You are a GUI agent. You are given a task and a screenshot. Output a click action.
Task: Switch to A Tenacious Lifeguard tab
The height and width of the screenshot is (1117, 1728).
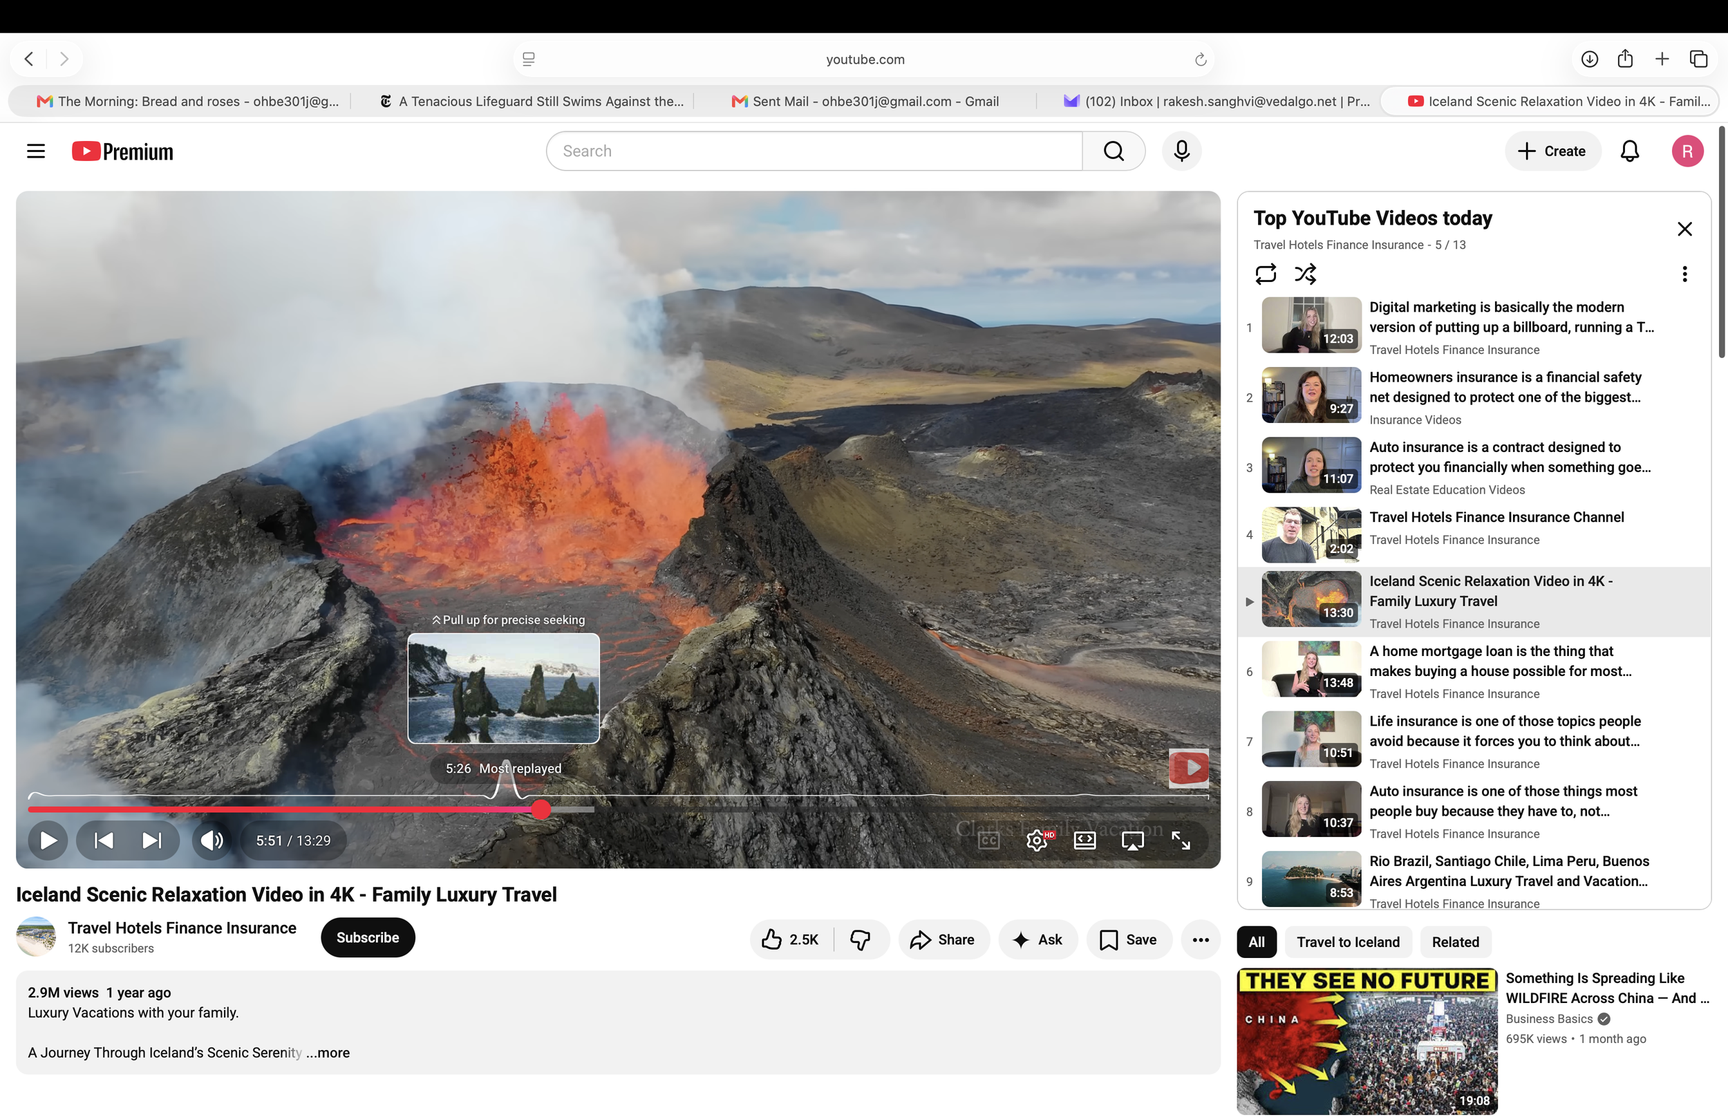[532, 102]
